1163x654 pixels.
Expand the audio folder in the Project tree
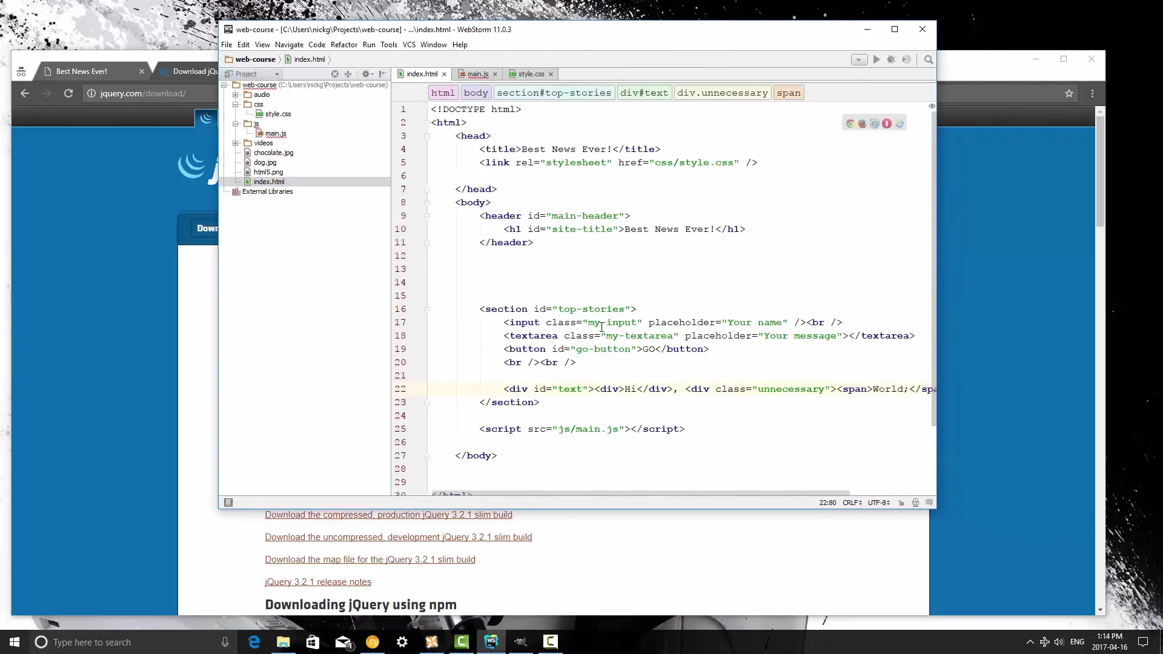click(236, 94)
